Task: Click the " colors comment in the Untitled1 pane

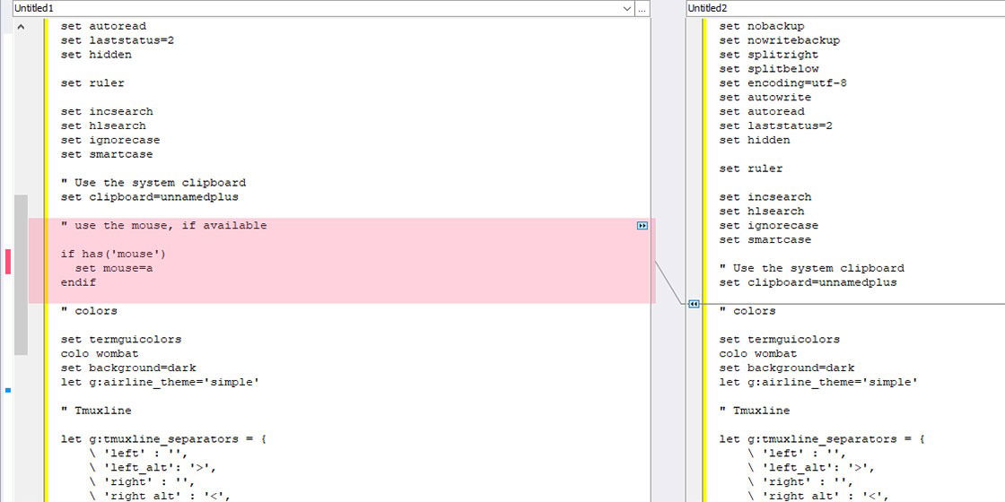Action: click(x=90, y=311)
